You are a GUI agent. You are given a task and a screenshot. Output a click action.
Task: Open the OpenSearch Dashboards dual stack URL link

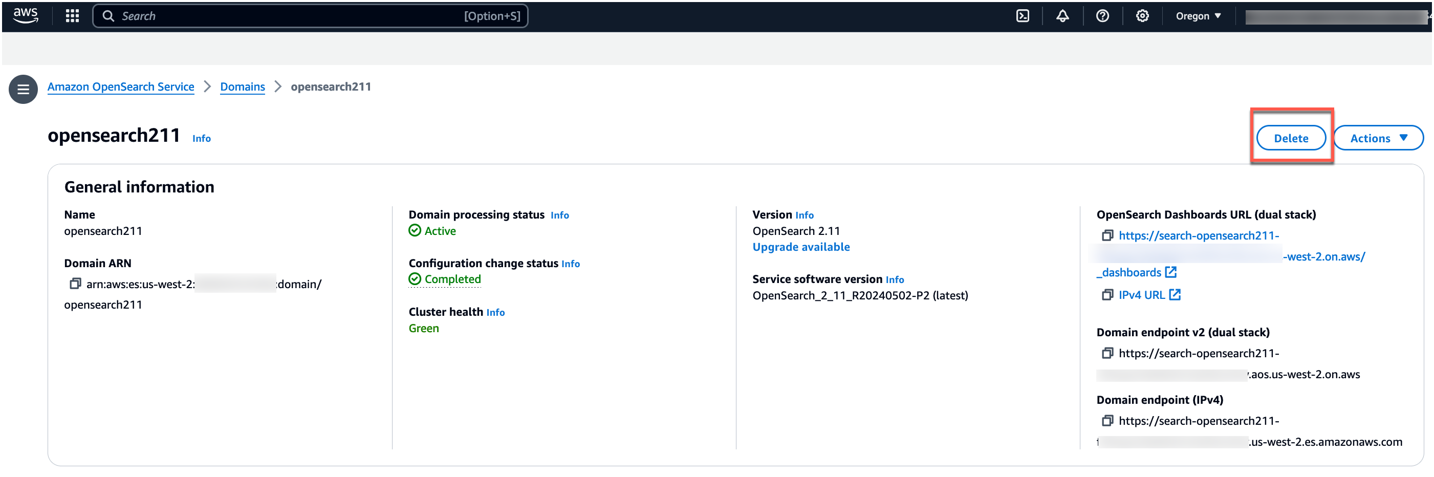(1199, 235)
